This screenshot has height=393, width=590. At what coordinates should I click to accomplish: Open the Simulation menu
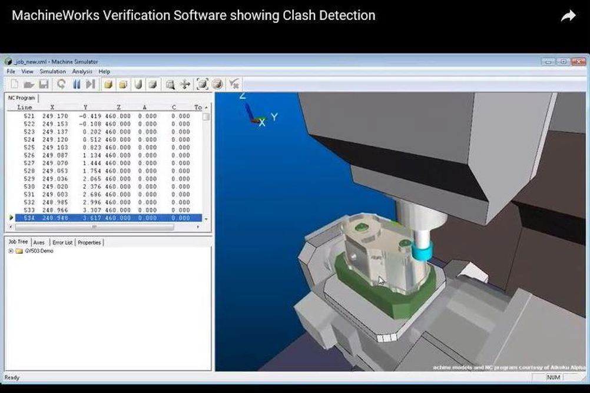coord(52,71)
